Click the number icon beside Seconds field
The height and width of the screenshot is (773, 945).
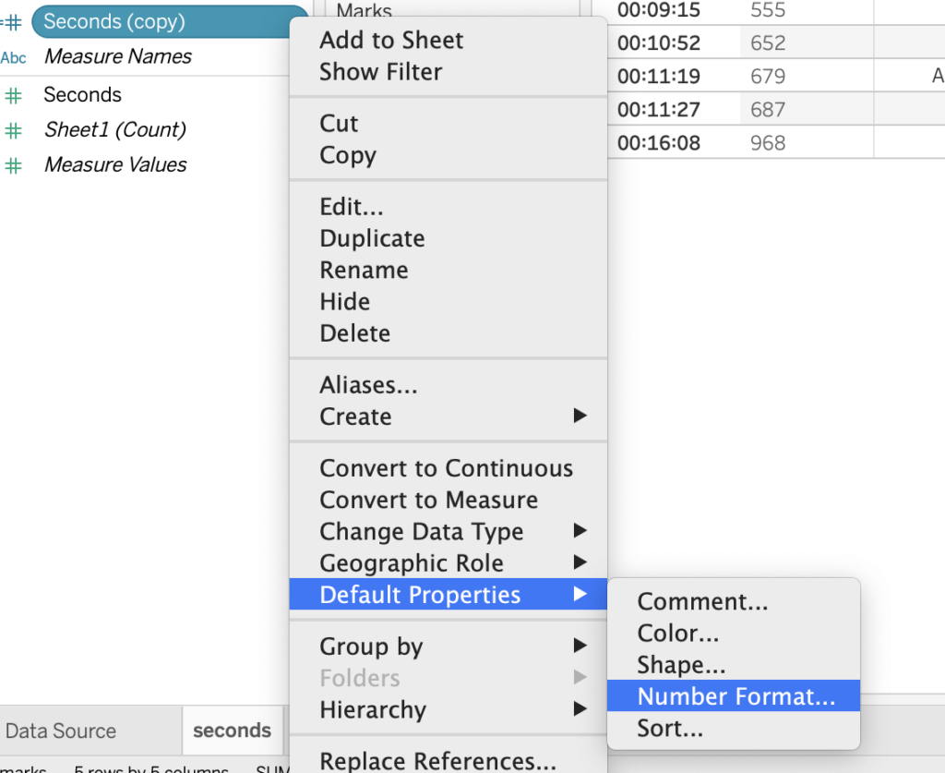[13, 95]
